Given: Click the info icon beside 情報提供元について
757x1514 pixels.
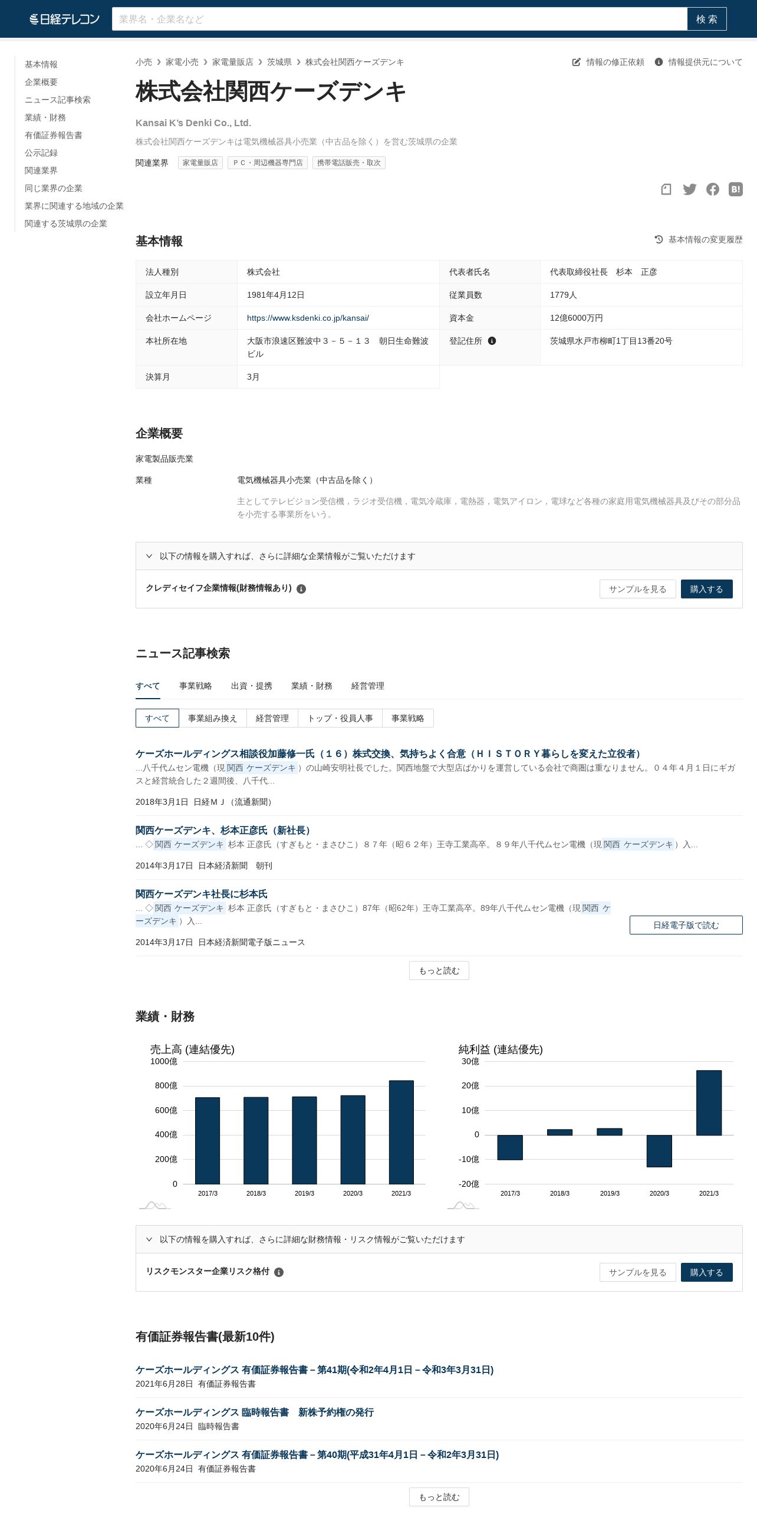Looking at the screenshot, I should 659,62.
